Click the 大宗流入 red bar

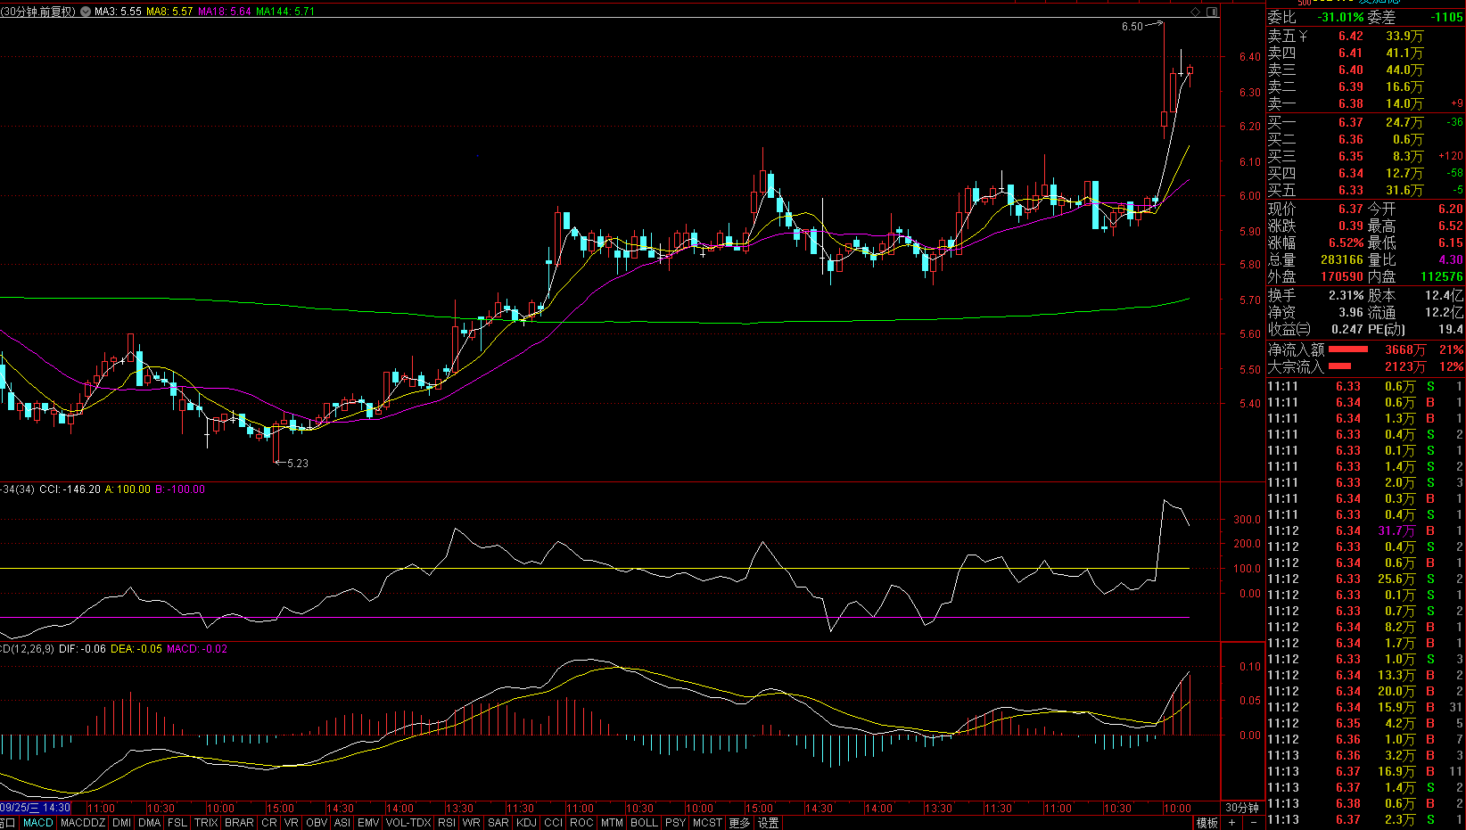pyautogui.click(x=1339, y=366)
